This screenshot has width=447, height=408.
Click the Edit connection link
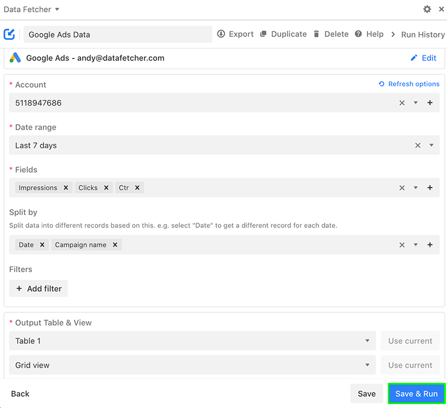(429, 58)
